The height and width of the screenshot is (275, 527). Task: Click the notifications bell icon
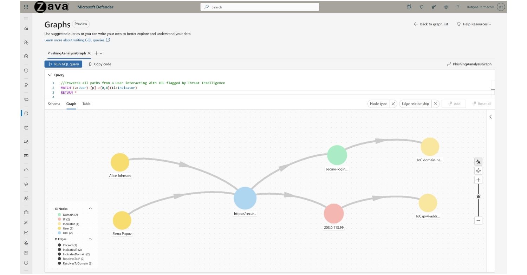pyautogui.click(x=421, y=7)
